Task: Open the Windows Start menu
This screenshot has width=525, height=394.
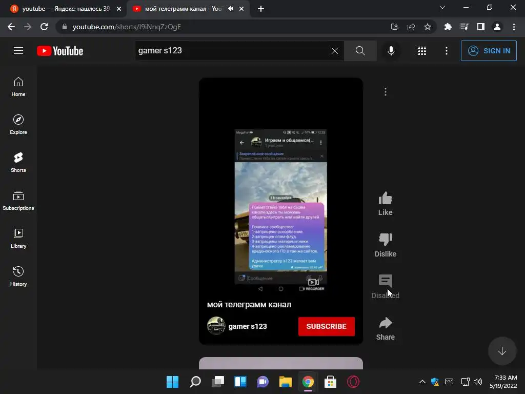Action: pos(172,382)
